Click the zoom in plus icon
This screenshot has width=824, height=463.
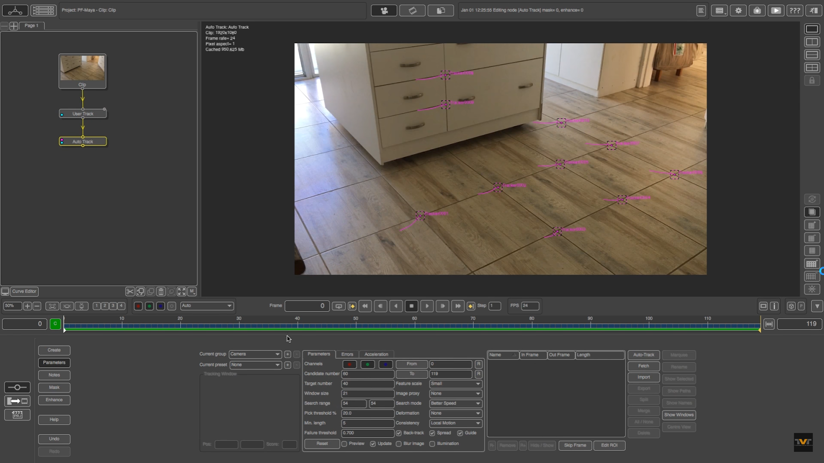(x=27, y=306)
